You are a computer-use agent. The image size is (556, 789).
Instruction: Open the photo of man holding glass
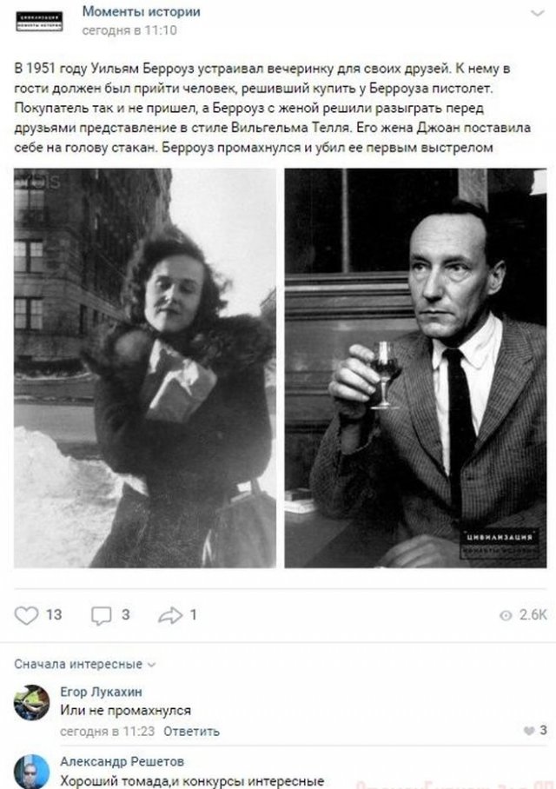415,368
